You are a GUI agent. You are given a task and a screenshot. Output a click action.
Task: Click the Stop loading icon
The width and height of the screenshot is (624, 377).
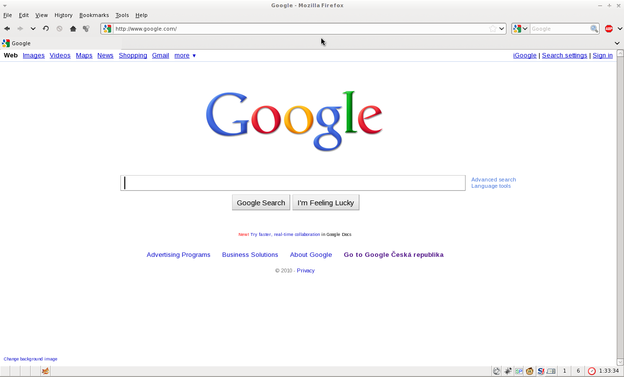(59, 29)
